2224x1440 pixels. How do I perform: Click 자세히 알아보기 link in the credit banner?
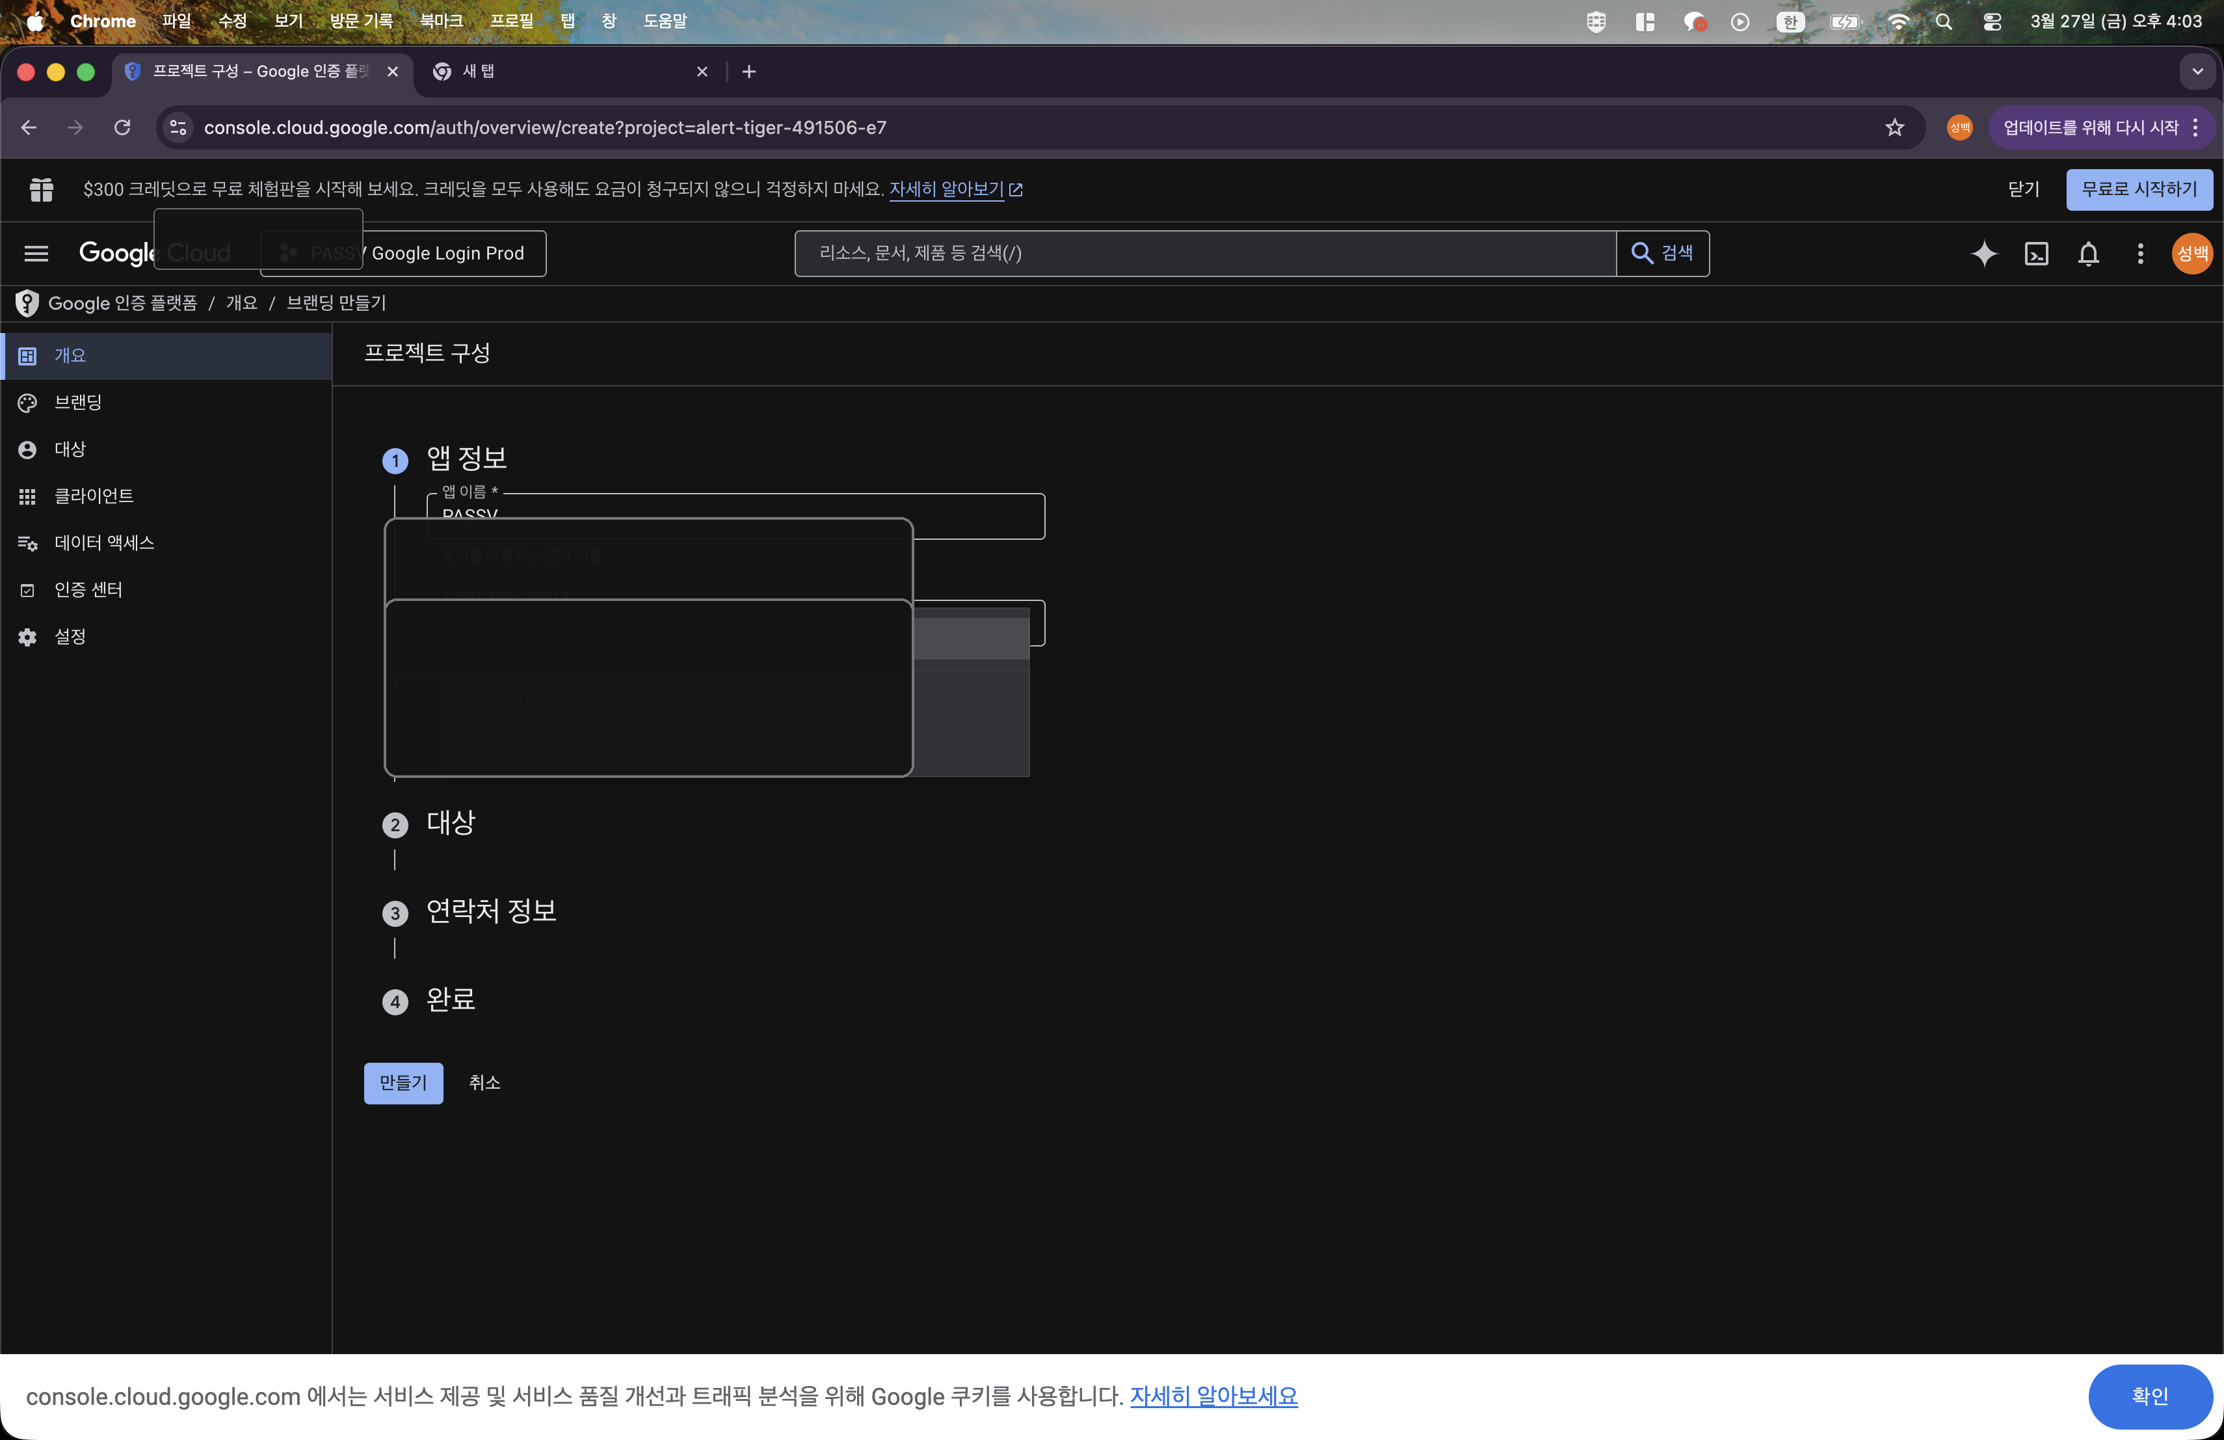[x=946, y=189]
